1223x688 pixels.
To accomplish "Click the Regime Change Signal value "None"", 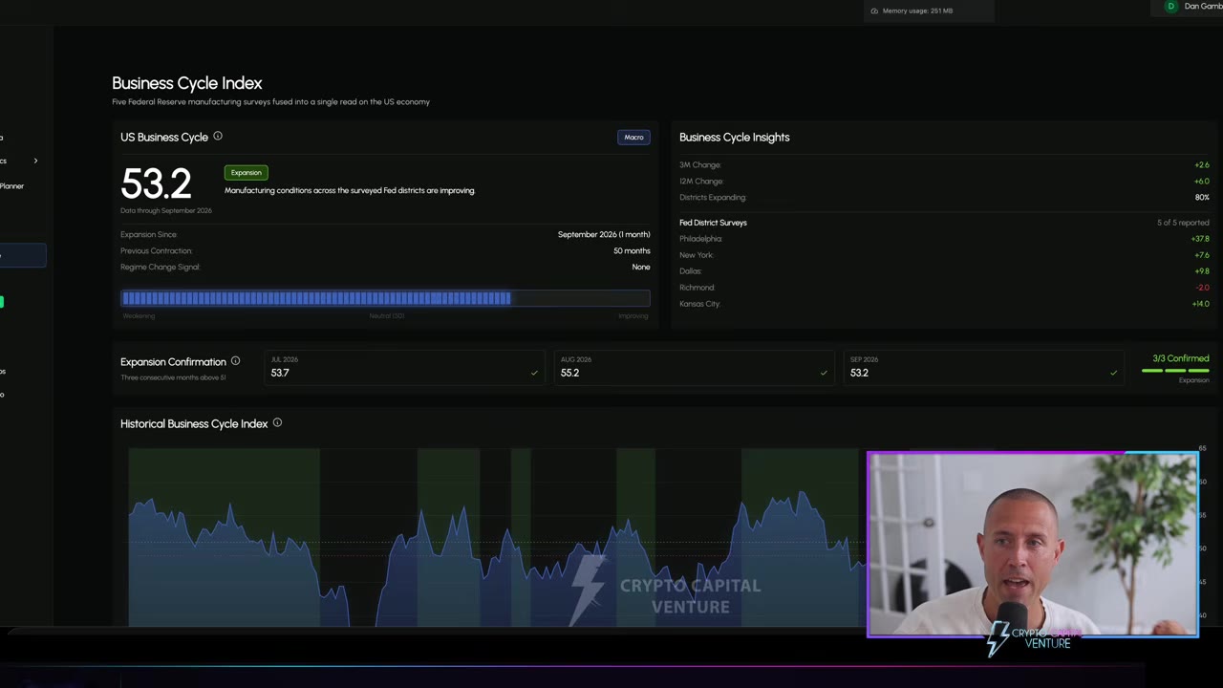I will tap(641, 268).
